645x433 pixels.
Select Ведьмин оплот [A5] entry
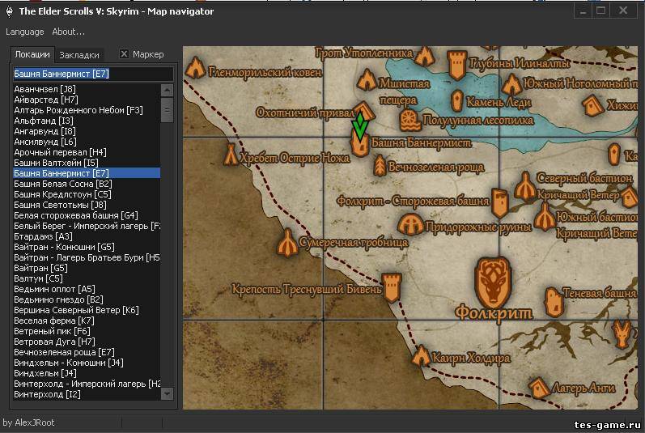[87, 289]
